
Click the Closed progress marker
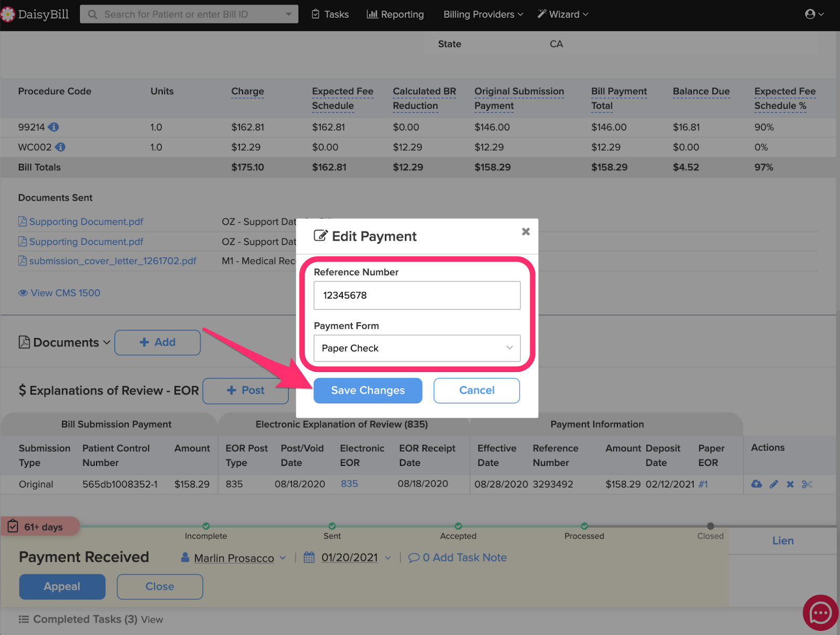710,526
